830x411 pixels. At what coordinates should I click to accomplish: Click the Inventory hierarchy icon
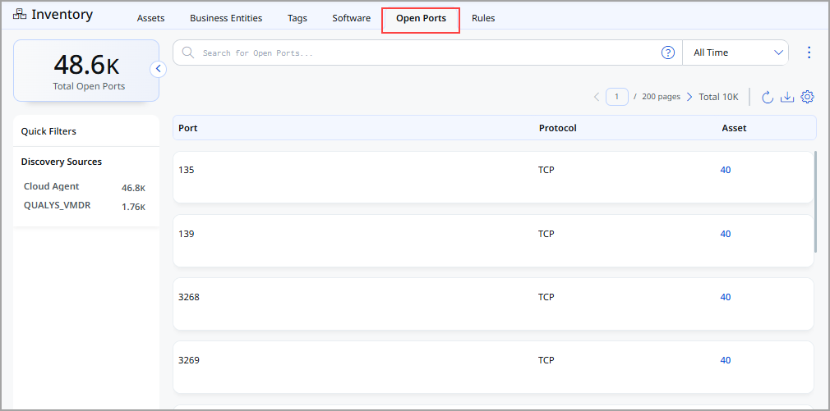click(20, 14)
